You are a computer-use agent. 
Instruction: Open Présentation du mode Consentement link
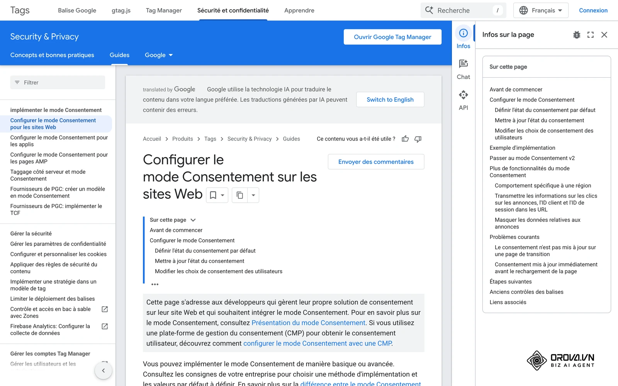pyautogui.click(x=308, y=323)
